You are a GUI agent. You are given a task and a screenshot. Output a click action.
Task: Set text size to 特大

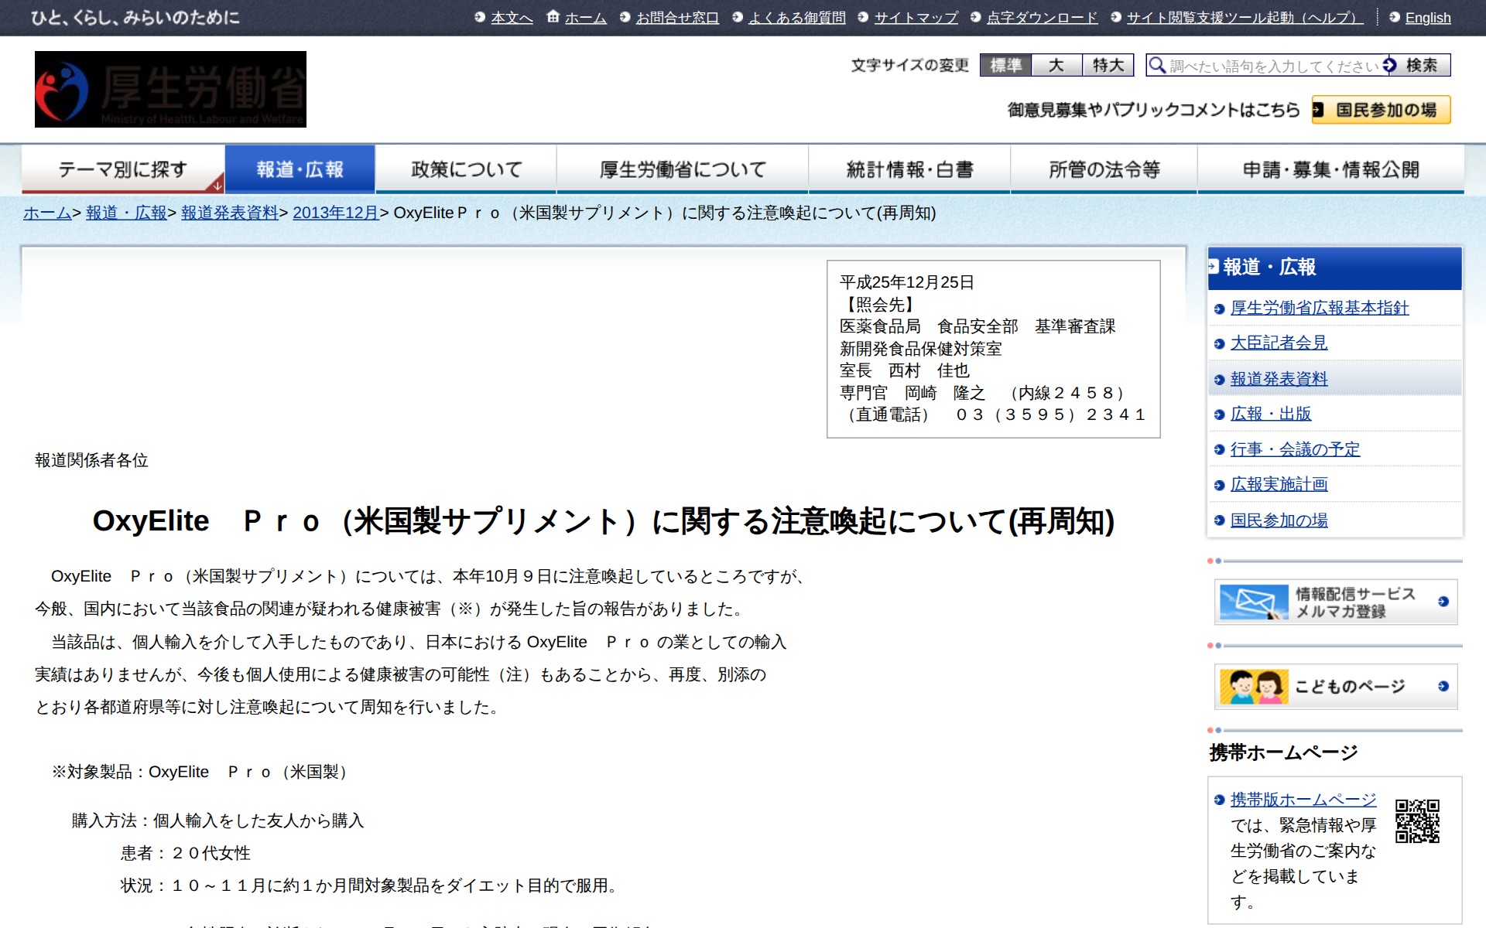click(1108, 65)
